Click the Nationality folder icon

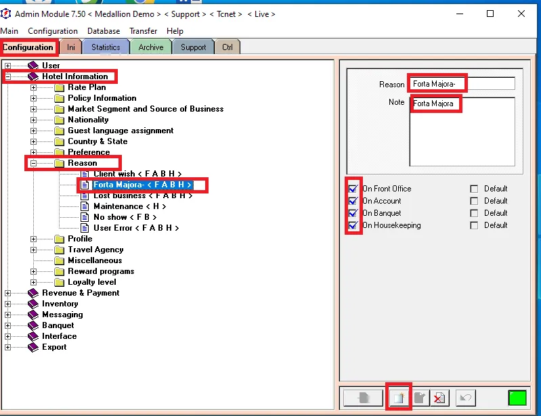click(x=60, y=120)
